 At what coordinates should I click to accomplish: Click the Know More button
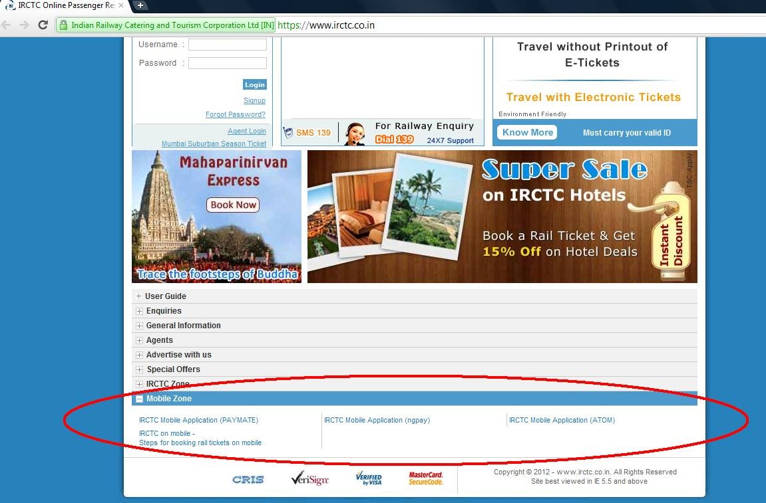point(527,132)
